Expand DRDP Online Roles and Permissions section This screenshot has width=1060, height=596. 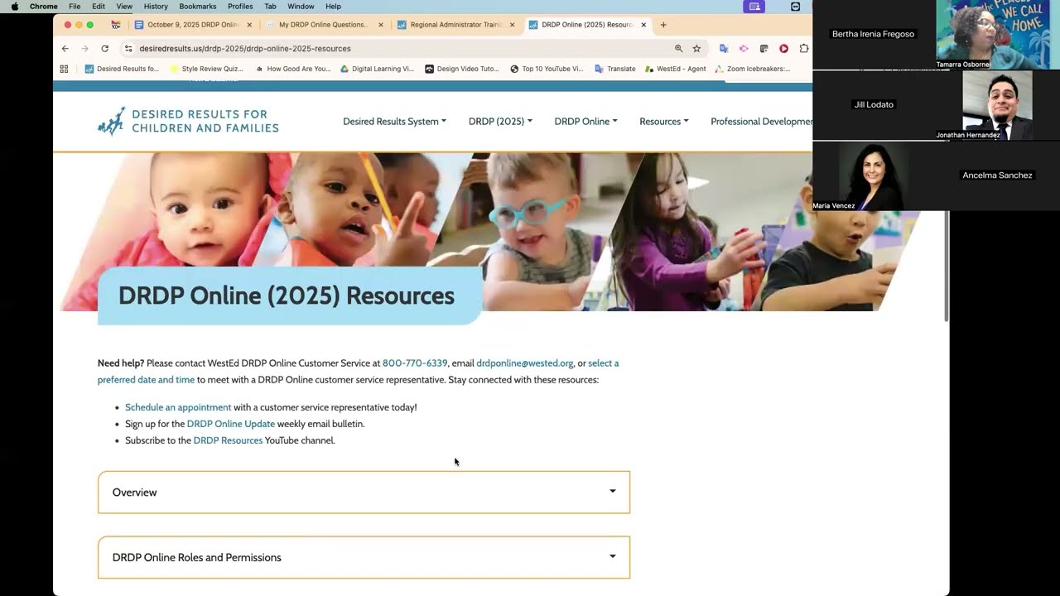(364, 557)
